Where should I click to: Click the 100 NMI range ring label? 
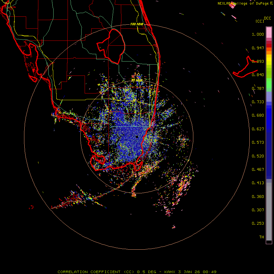[x=137, y=24]
